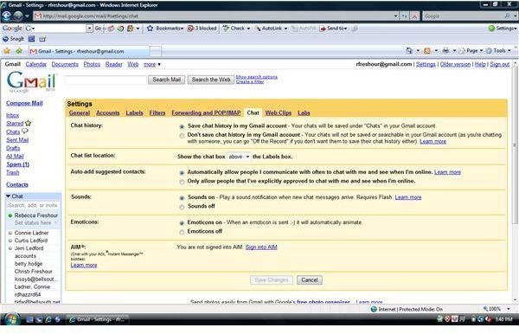The height and width of the screenshot is (334, 519).
Task: Switch to the Web Clips tab
Action: coord(278,112)
